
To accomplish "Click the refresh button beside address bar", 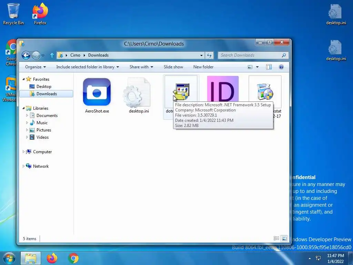I will tap(209, 55).
